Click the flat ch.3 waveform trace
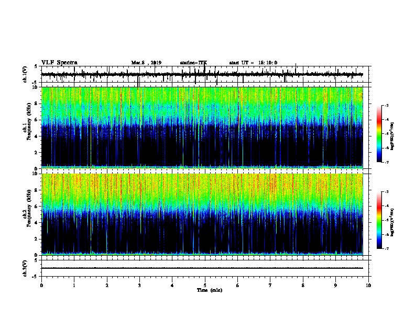415x320 pixels. click(202, 268)
